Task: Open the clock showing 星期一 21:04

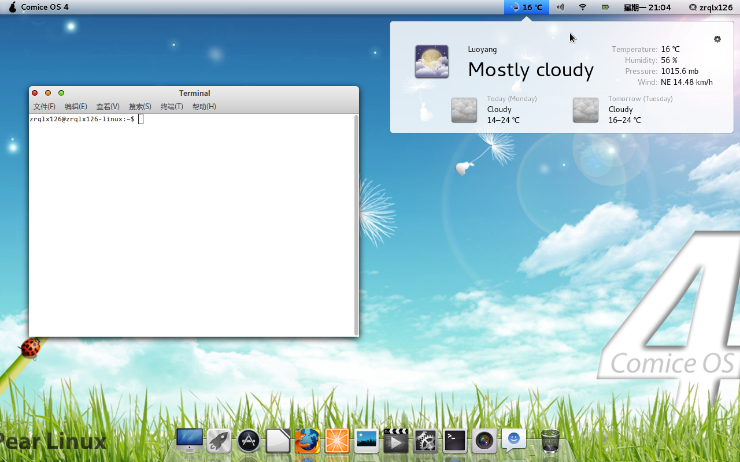Action: pos(647,8)
